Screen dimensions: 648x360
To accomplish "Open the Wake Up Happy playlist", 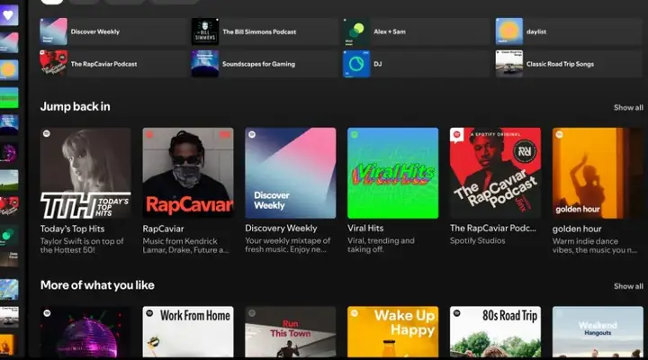I will click(x=393, y=331).
